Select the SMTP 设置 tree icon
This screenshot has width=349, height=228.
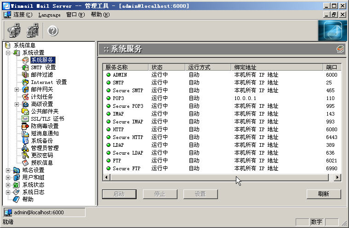(x=25, y=67)
